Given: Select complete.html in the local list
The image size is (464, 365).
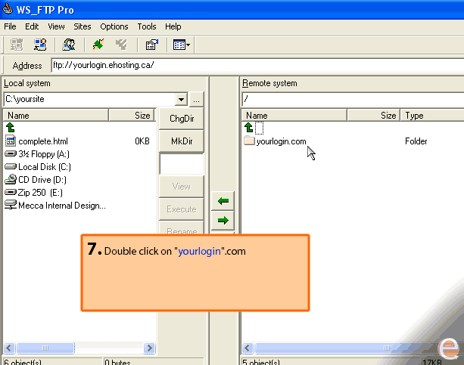Looking at the screenshot, I should (x=43, y=141).
